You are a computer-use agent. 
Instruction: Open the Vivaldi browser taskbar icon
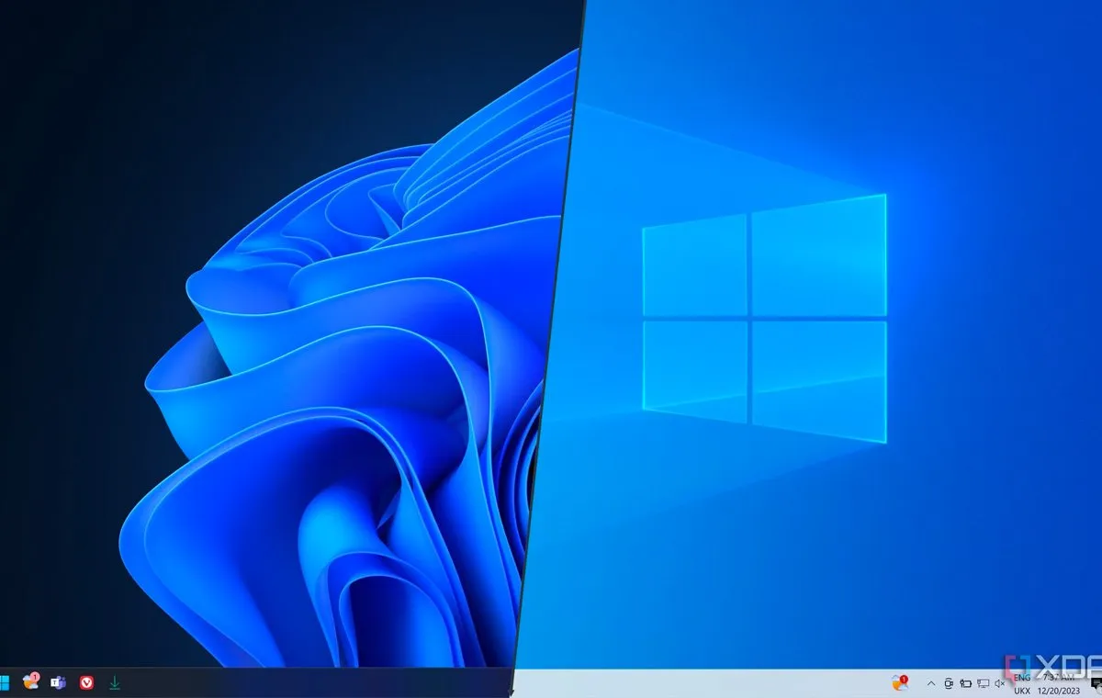[x=86, y=682]
